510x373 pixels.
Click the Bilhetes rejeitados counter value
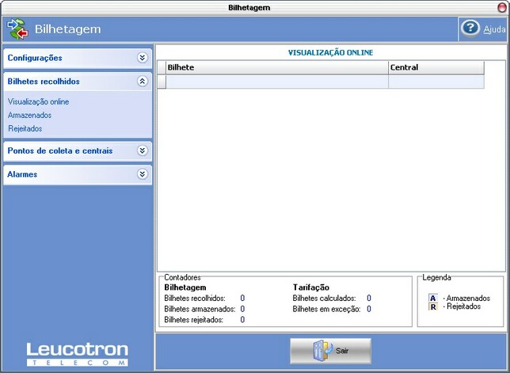242,320
